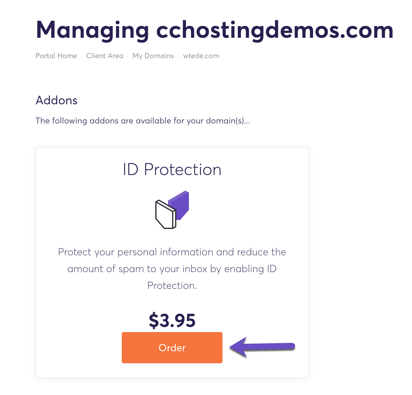Screen dimensions: 412x395
Task: Navigate to My Domains breadcrumb
Action: click(x=153, y=56)
